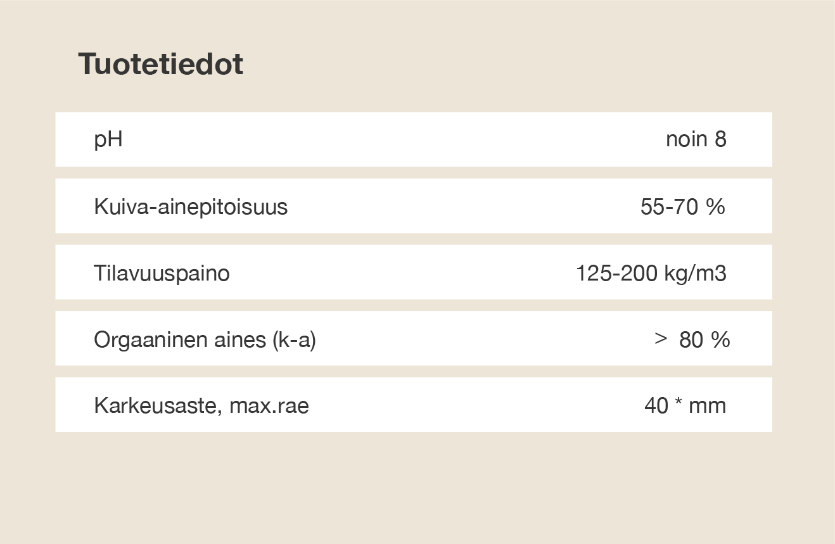The height and width of the screenshot is (544, 835).
Task: Select the Kuiva-ainepitoisuus label
Action: pos(191,206)
